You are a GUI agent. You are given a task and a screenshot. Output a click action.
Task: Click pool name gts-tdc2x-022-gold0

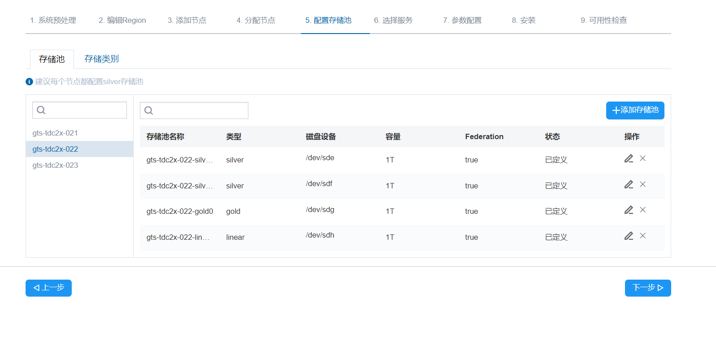[180, 211]
